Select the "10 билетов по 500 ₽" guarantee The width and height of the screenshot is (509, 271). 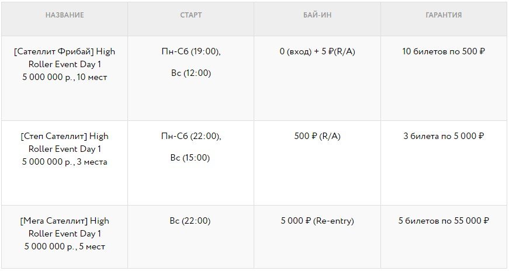[x=444, y=51]
